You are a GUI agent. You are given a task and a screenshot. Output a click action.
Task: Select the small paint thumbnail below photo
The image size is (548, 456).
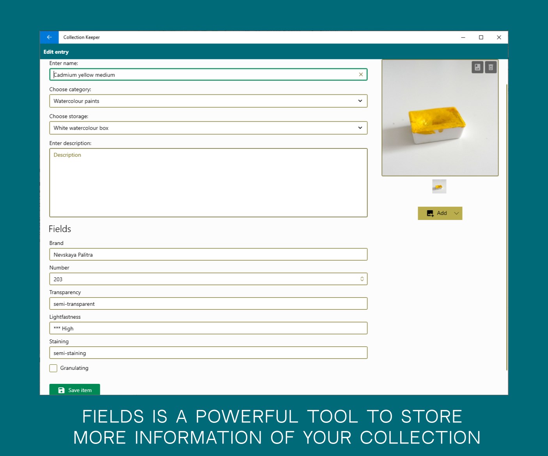click(439, 186)
